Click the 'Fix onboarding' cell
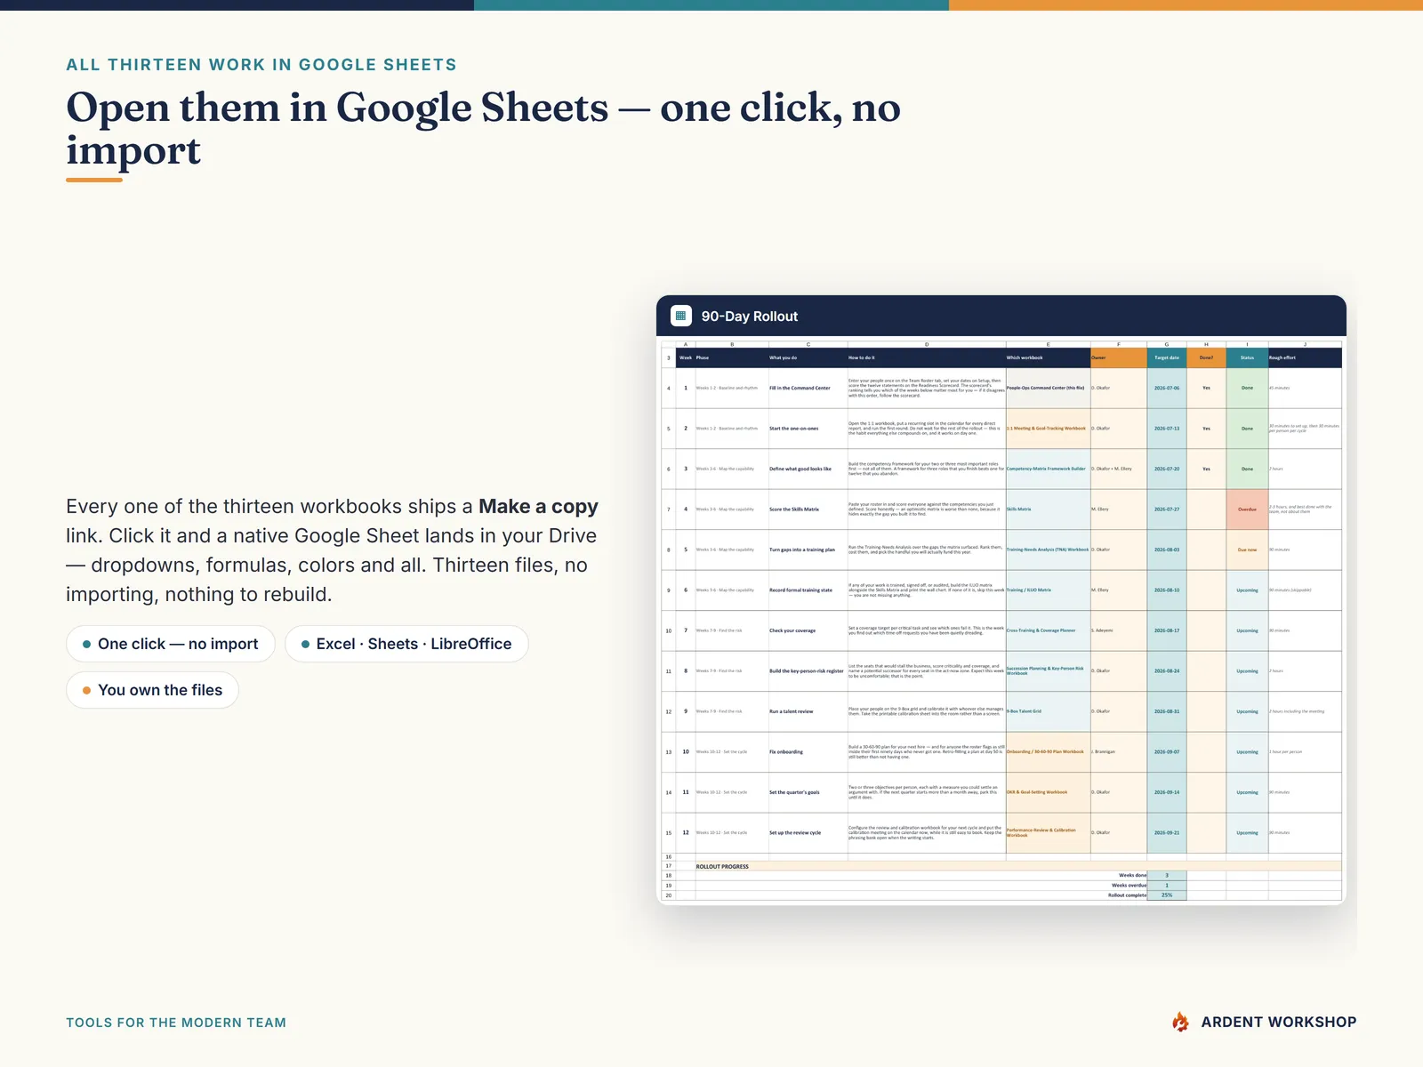The image size is (1423, 1067). click(x=808, y=752)
